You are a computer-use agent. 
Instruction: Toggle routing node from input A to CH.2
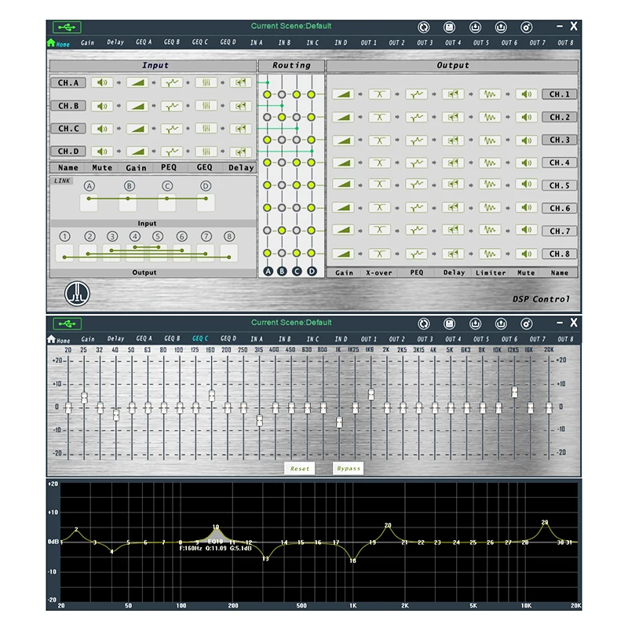(x=267, y=117)
